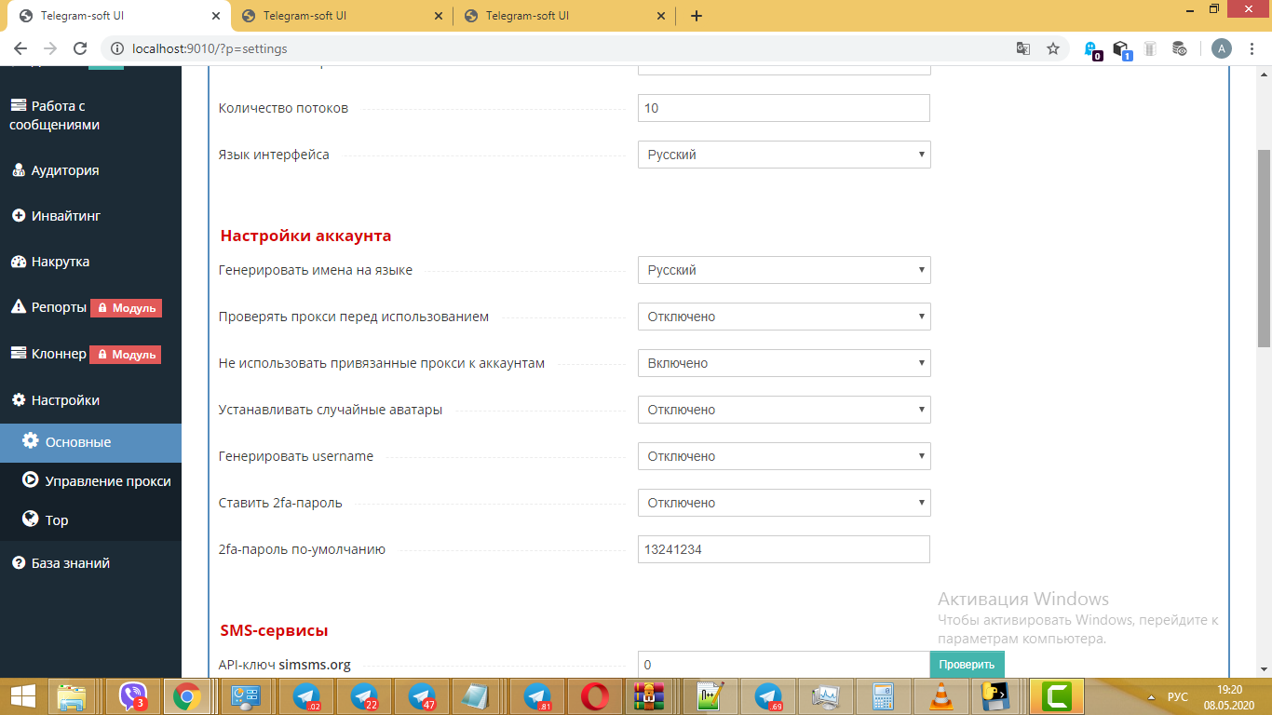The width and height of the screenshot is (1272, 715).
Task: Click the page vertical scrollbar thumb
Action: click(1264, 249)
